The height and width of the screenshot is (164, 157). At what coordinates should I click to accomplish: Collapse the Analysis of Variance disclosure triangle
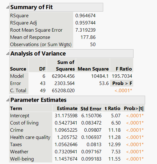pyautogui.click(x=8, y=54)
